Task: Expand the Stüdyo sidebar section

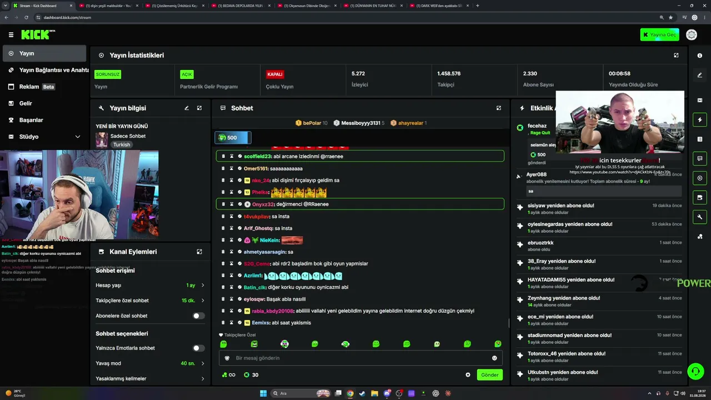Action: 44,137
